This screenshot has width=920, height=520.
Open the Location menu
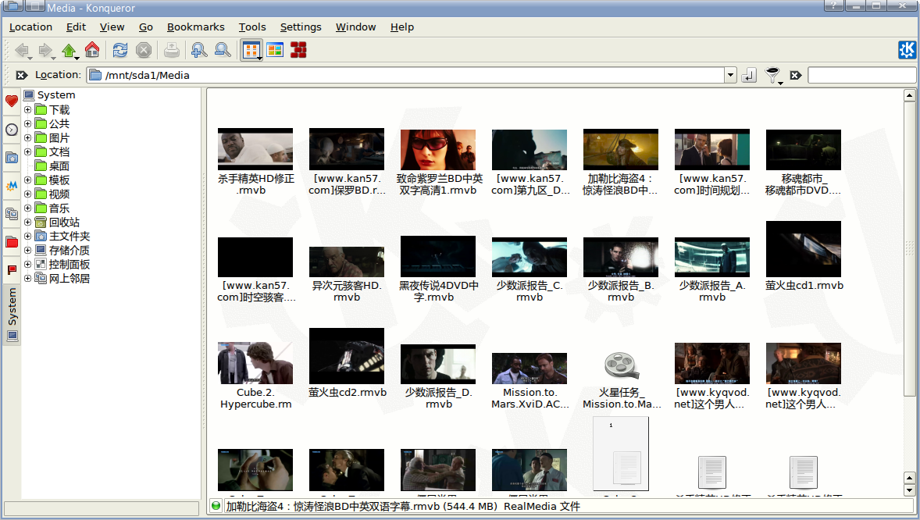click(30, 27)
